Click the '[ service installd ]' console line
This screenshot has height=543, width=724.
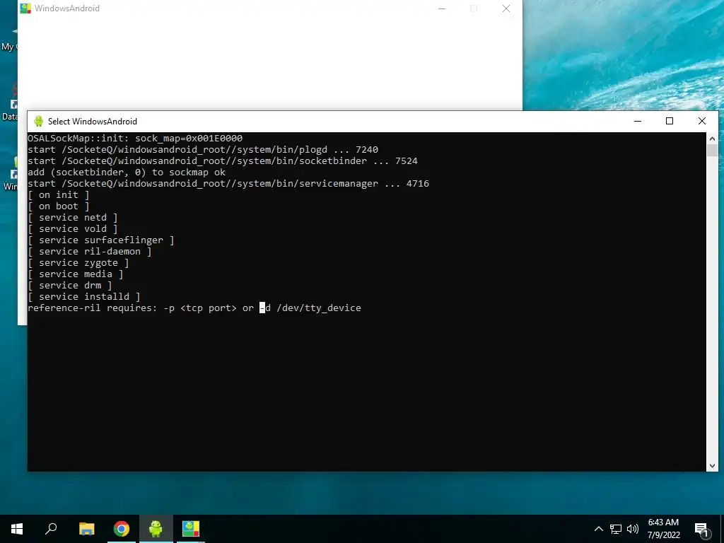pyautogui.click(x=83, y=296)
